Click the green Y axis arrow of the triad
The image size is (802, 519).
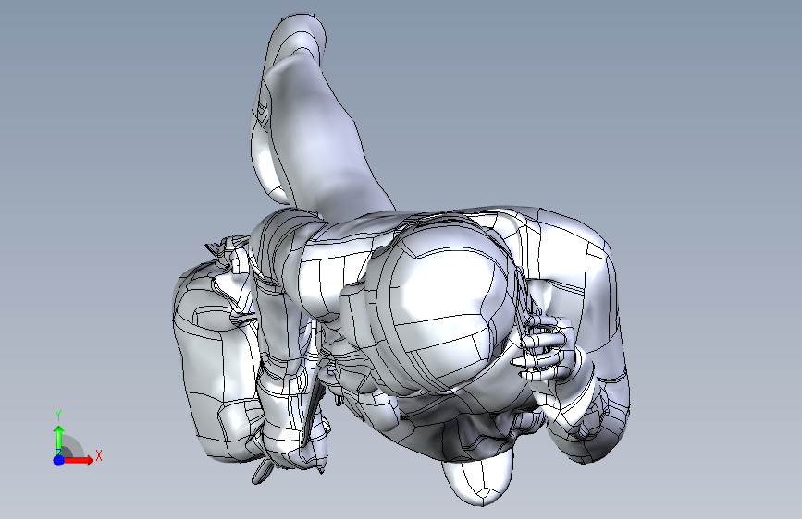(59, 440)
